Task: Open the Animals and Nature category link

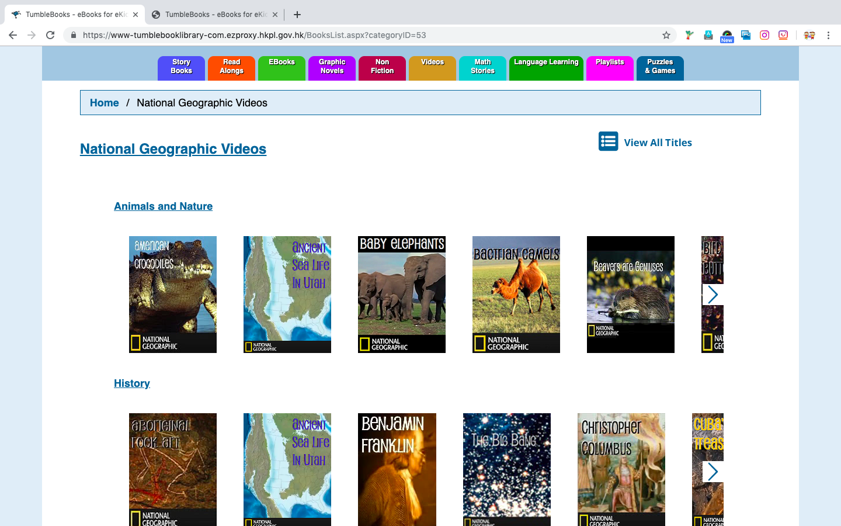Action: pyautogui.click(x=163, y=206)
